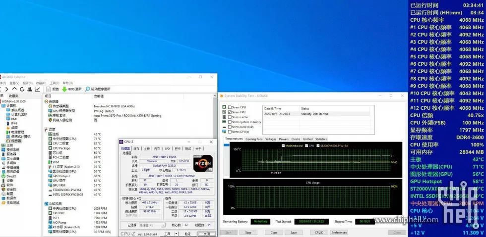The height and width of the screenshot is (237, 486).
Task: Open the user icon in AIDA64 toolbar
Action: coord(30,89)
